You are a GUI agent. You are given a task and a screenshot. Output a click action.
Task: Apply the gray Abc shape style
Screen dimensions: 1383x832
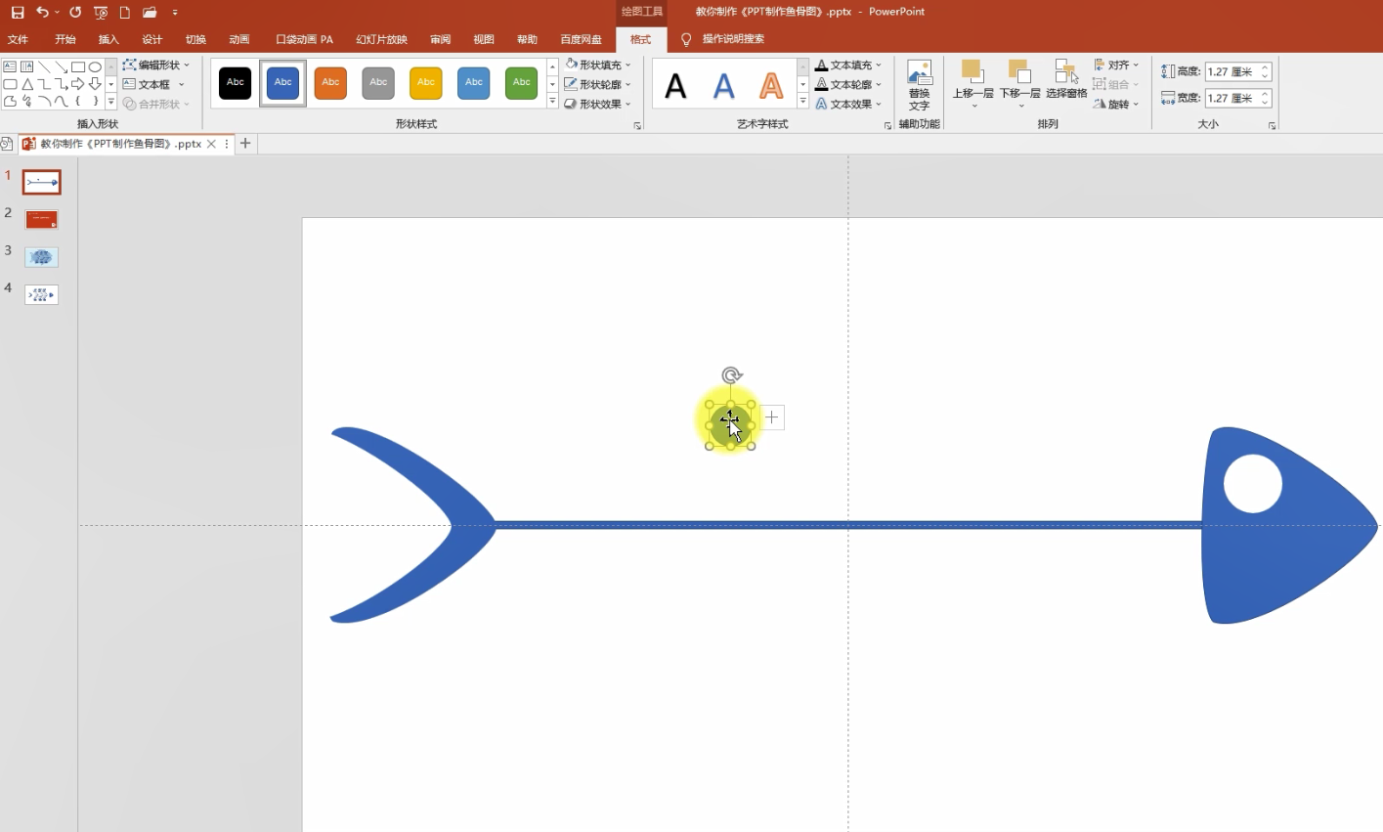click(x=378, y=83)
